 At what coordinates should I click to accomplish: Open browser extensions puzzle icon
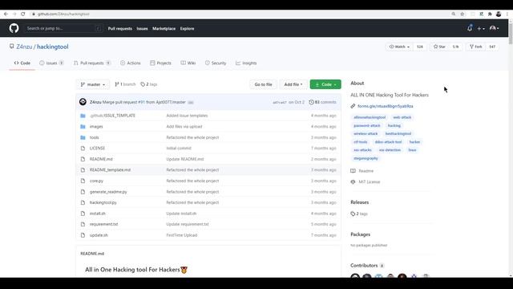[490, 14]
